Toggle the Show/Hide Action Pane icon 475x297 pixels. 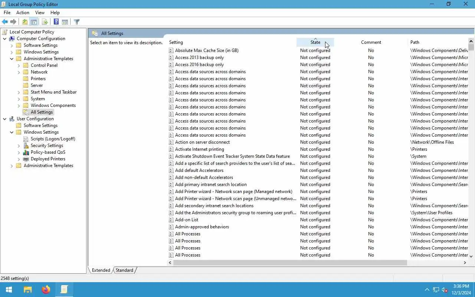click(x=65, y=22)
